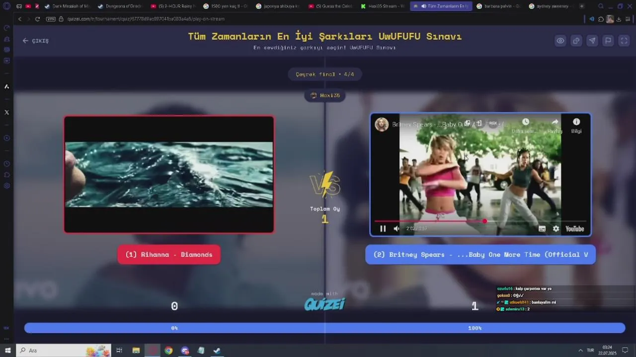Click the flag report icon
This screenshot has width=636, height=357.
click(x=608, y=41)
